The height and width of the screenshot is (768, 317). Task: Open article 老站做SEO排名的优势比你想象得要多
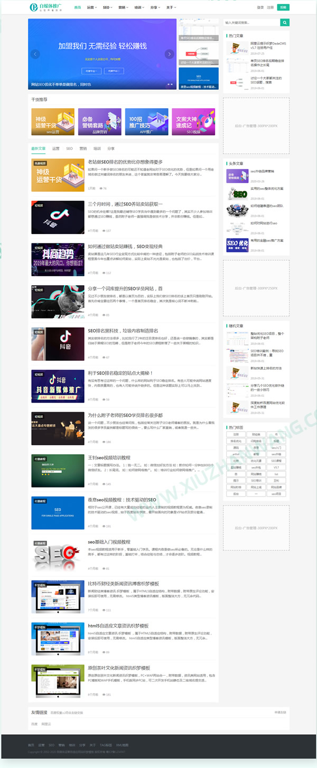[x=125, y=162]
